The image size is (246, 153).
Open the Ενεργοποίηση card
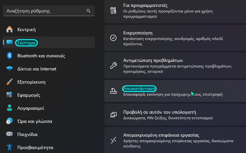click(175, 38)
